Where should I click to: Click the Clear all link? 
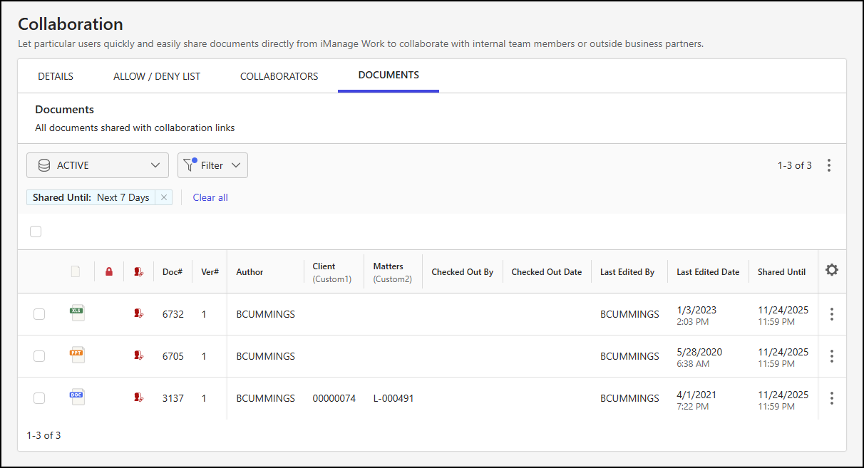210,197
